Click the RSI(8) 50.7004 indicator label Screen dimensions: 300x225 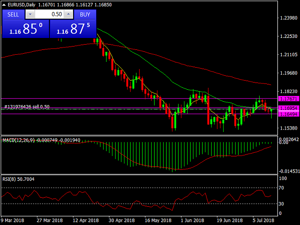18,179
